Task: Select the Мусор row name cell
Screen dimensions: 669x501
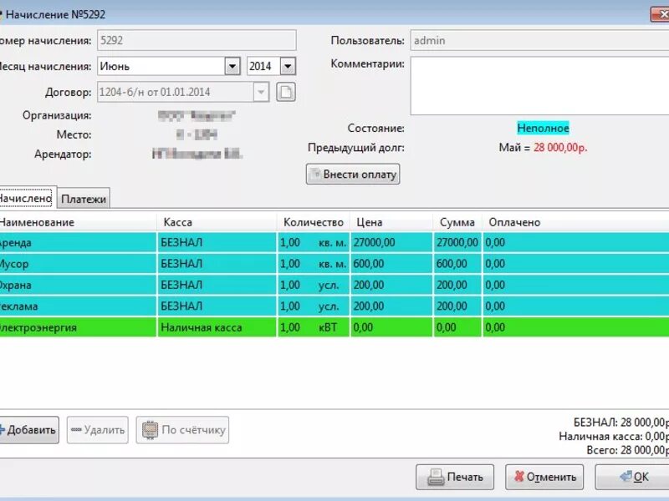Action: [78, 264]
